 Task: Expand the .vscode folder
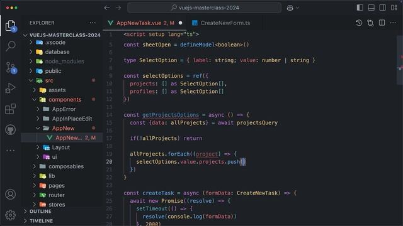click(62, 42)
